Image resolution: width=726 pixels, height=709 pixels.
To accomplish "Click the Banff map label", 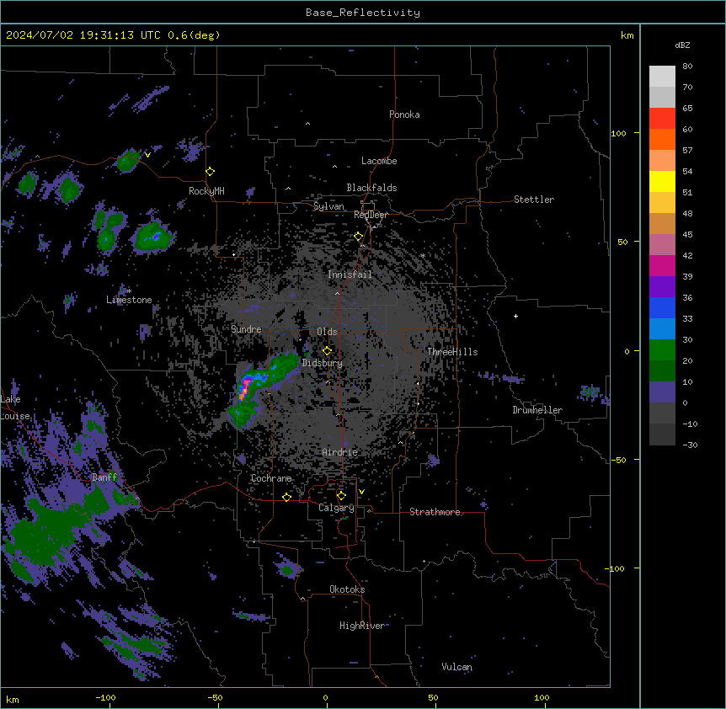I will coord(104,477).
